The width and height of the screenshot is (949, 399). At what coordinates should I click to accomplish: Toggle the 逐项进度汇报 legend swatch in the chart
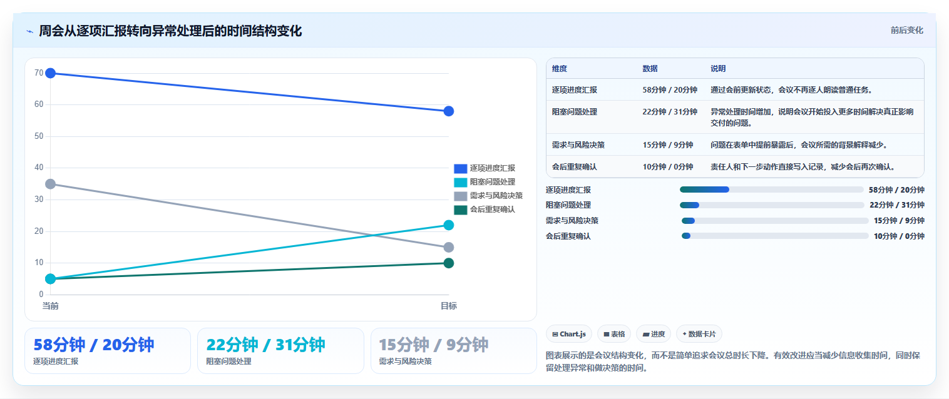tap(461, 168)
